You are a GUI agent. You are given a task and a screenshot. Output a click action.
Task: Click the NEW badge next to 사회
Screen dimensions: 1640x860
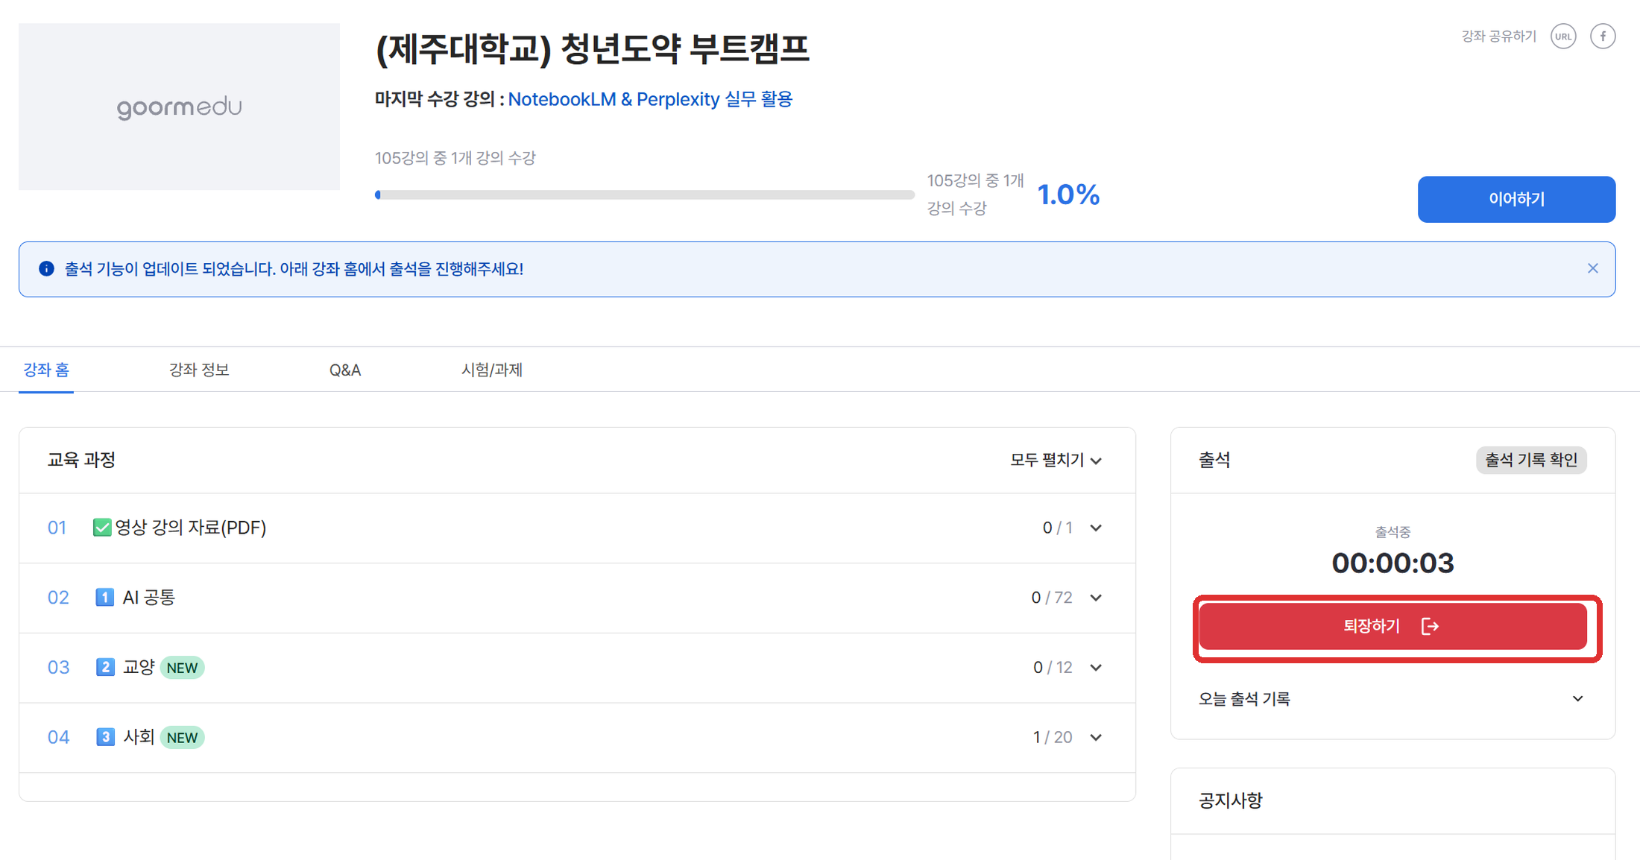182,738
